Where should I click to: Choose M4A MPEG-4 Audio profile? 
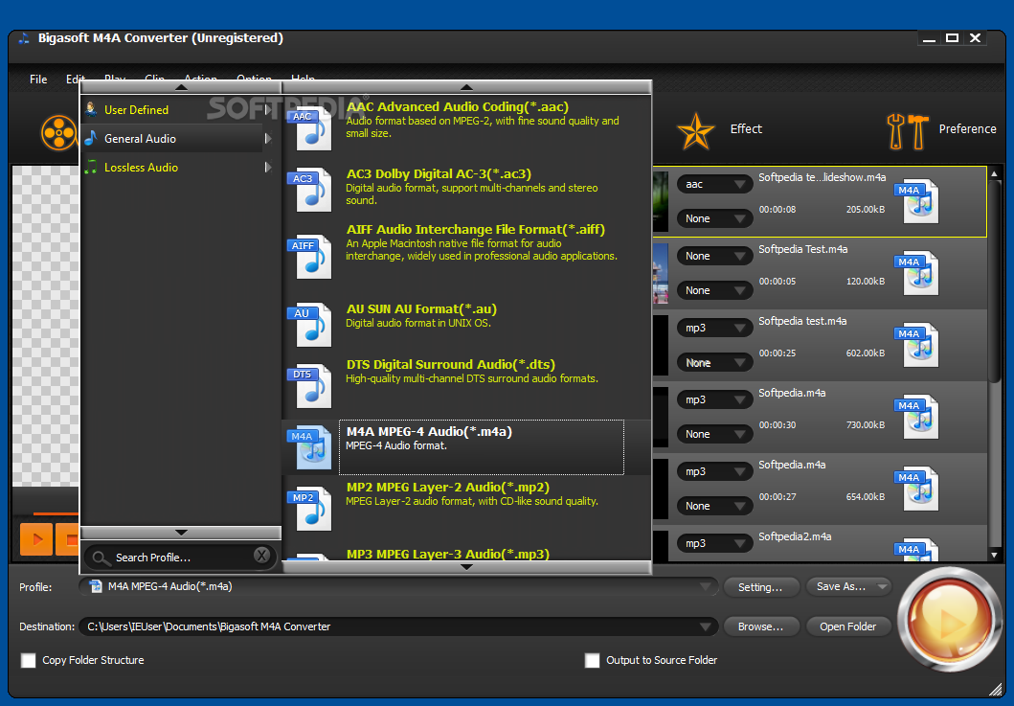467,447
